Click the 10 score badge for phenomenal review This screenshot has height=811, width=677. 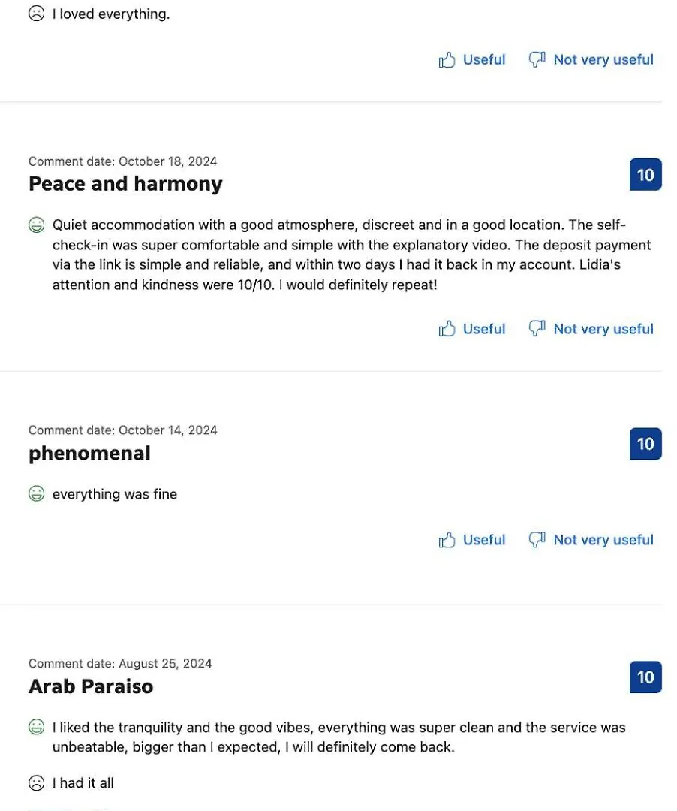(645, 444)
